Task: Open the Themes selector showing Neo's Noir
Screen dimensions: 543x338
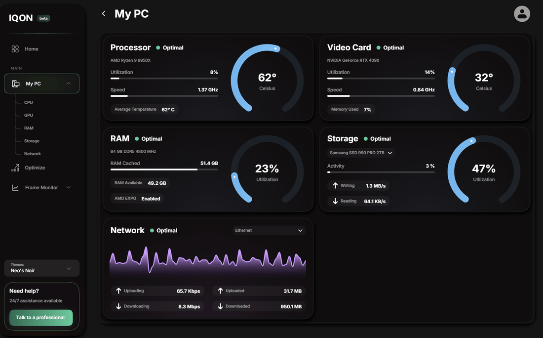Action: pos(41,268)
